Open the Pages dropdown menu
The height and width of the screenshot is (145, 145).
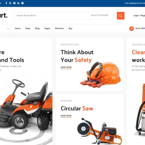point(47,28)
